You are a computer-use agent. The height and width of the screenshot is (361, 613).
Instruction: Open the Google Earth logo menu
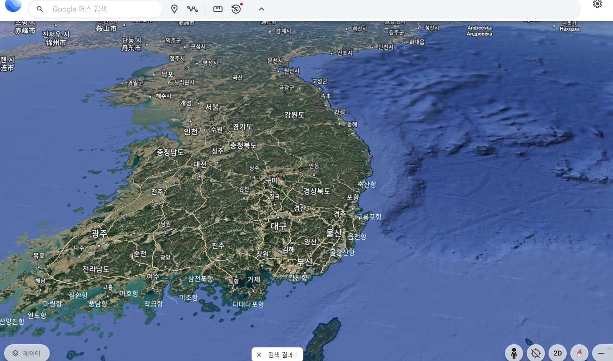(13, 5)
